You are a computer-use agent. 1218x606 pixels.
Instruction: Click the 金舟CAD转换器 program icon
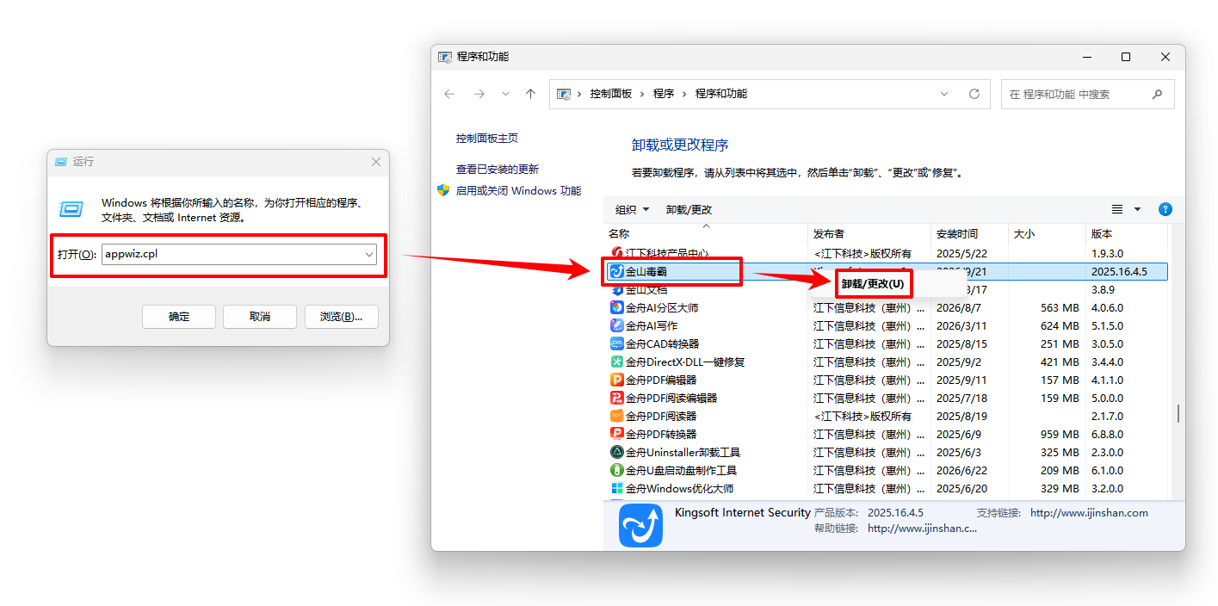pos(616,343)
